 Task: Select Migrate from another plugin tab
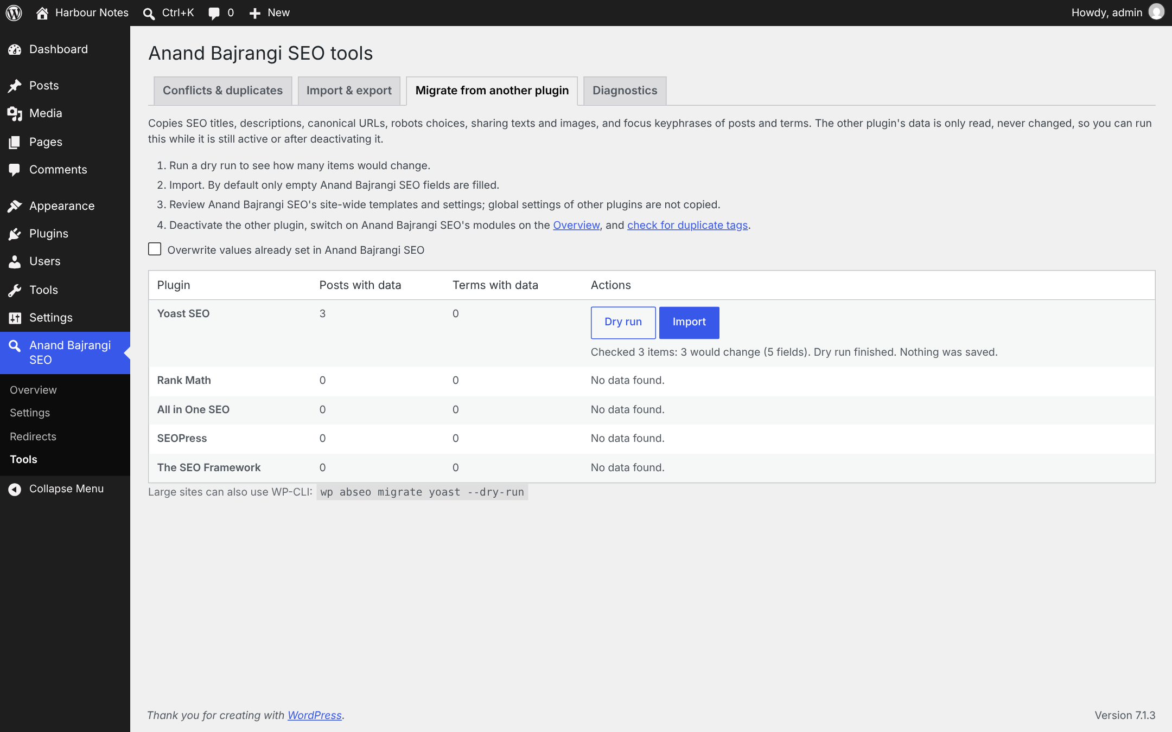pyautogui.click(x=492, y=91)
